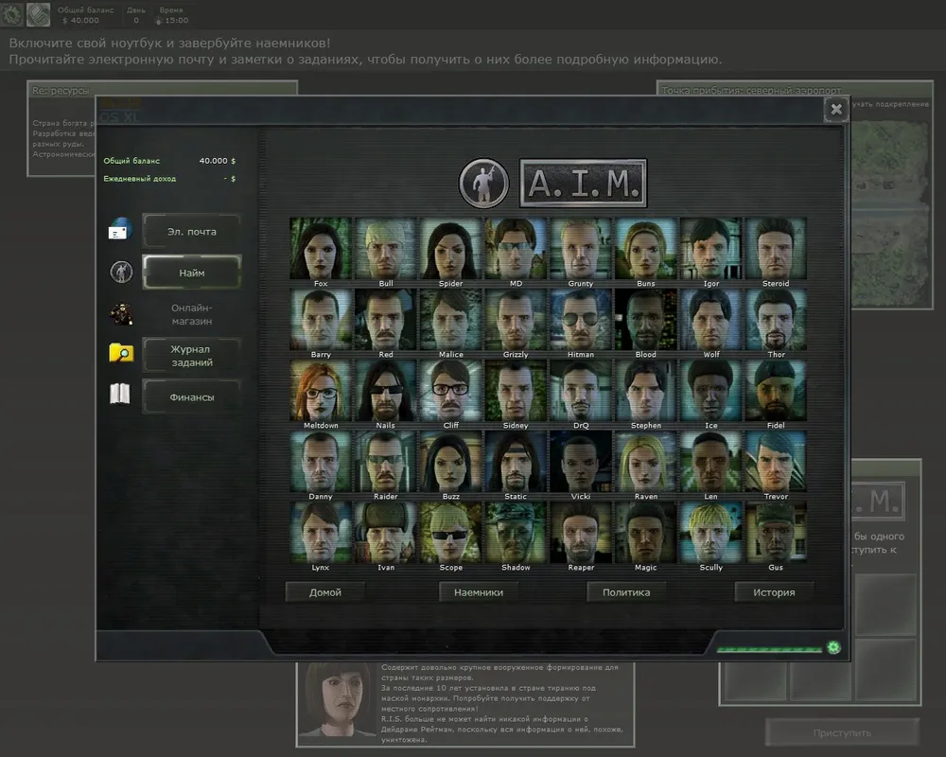The image size is (946, 757).
Task: Click the email envelope icon in sidebar
Action: tap(120, 230)
